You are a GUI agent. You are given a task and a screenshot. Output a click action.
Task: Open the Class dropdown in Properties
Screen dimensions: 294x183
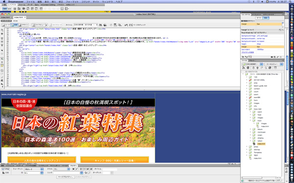coord(62,169)
